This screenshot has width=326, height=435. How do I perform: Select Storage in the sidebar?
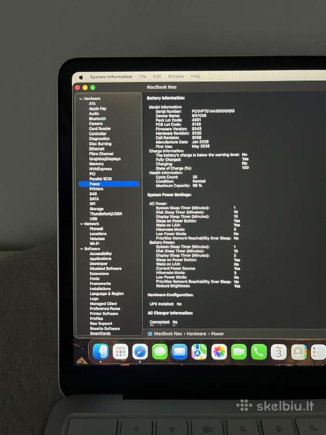pyautogui.click(x=96, y=209)
